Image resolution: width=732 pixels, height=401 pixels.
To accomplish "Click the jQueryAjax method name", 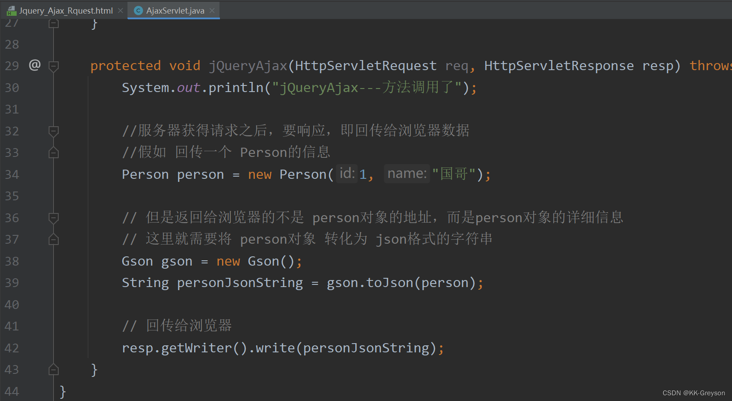I will point(248,66).
